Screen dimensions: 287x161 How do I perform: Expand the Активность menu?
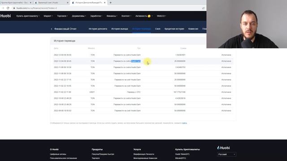144,16
